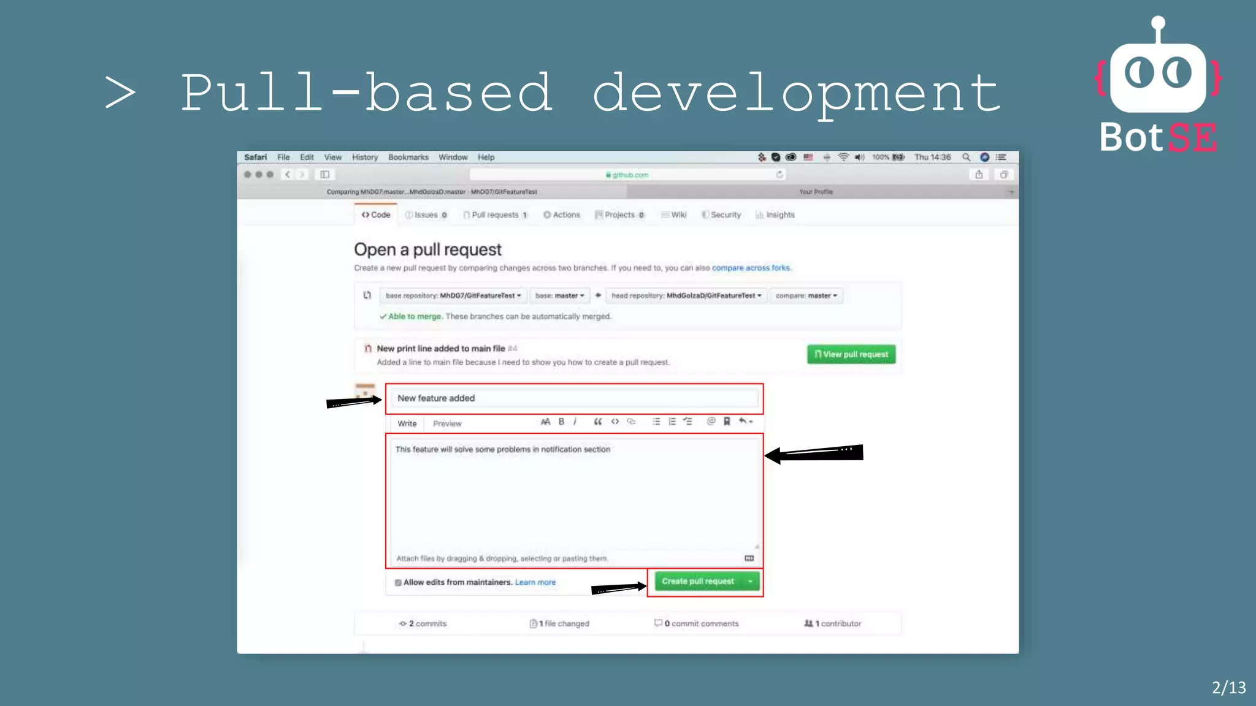
Task: Open the base repository dropdown
Action: tap(453, 295)
